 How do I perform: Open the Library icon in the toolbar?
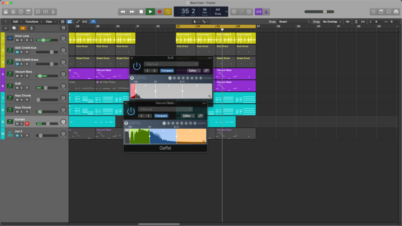coord(5,12)
